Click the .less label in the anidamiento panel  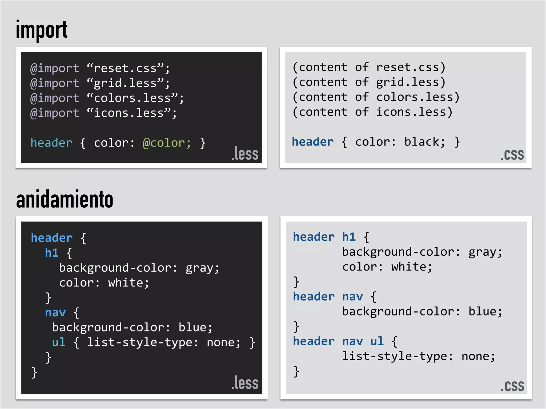click(245, 383)
